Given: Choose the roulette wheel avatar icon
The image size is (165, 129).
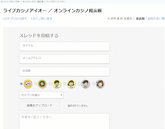Looking at the screenshot, I should click(x=42, y=84).
